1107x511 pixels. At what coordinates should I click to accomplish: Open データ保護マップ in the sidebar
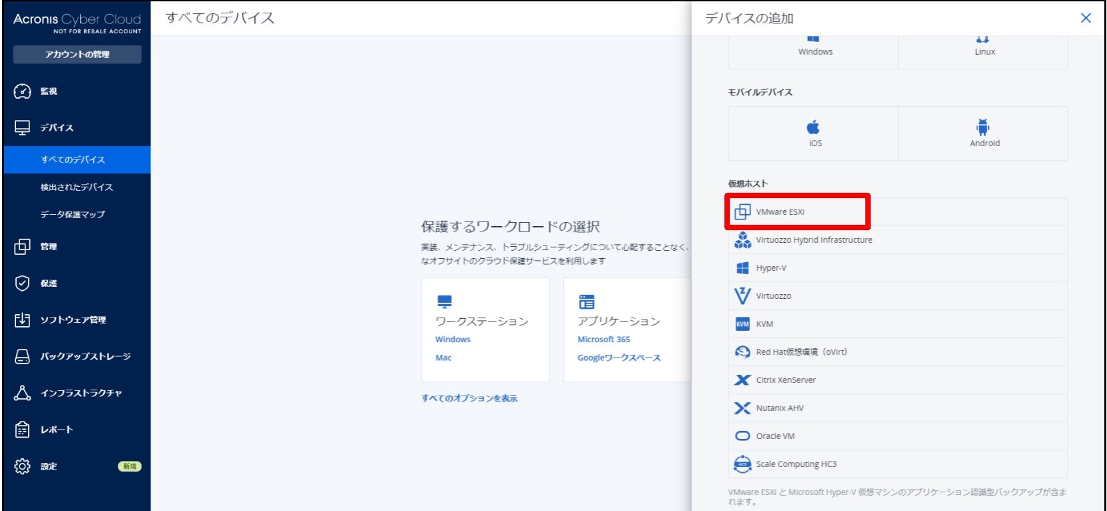tap(73, 215)
